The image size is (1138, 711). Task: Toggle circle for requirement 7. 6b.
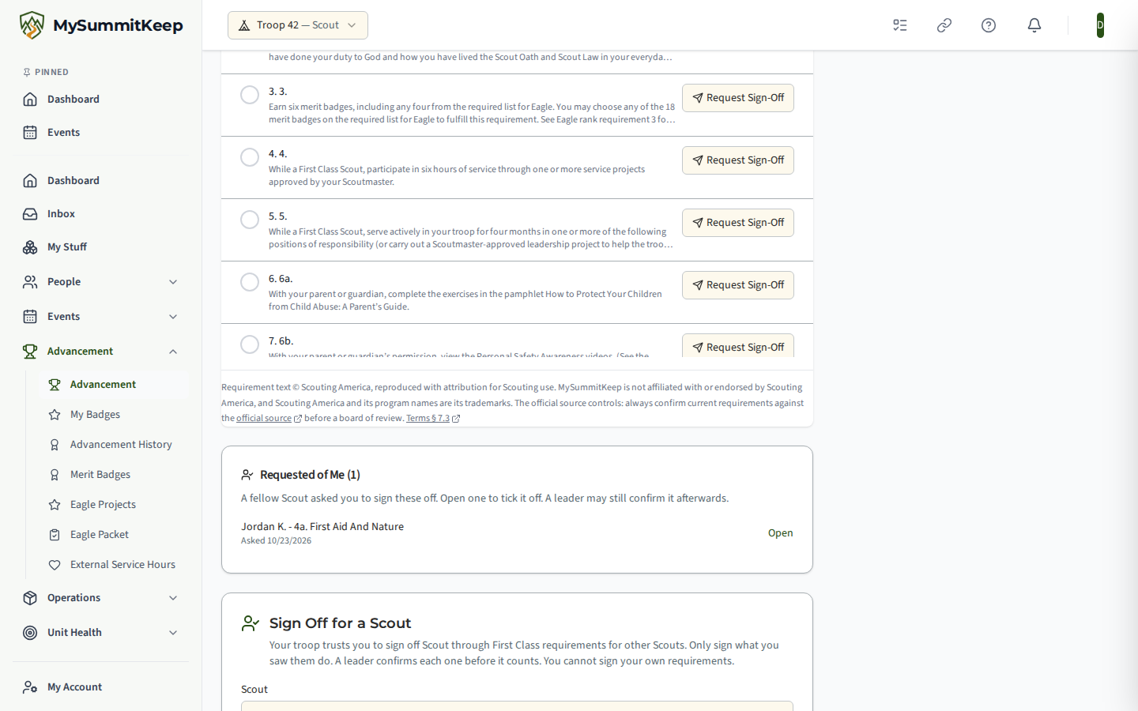pos(250,344)
